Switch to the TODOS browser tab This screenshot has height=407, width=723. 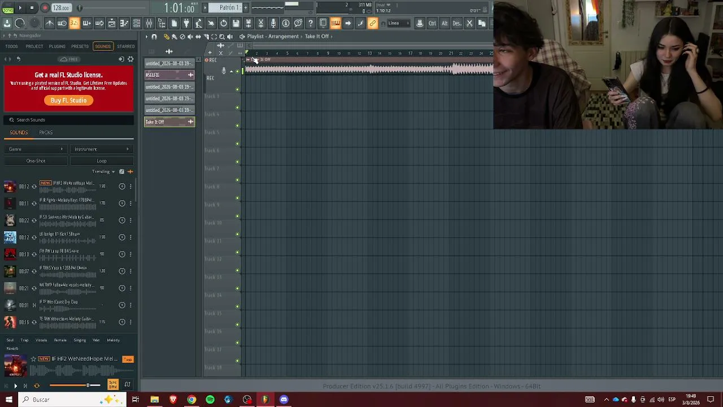(11, 46)
